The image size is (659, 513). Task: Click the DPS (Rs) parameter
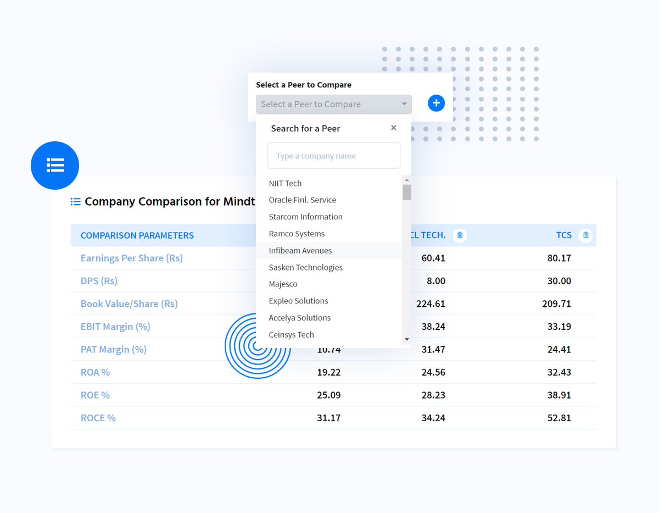99,281
